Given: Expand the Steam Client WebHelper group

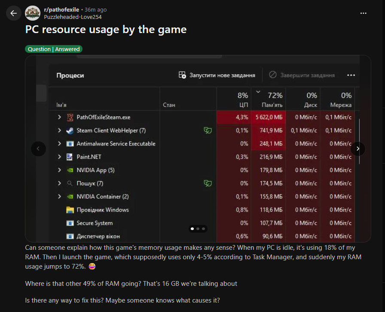Looking at the screenshot, I should [x=59, y=130].
